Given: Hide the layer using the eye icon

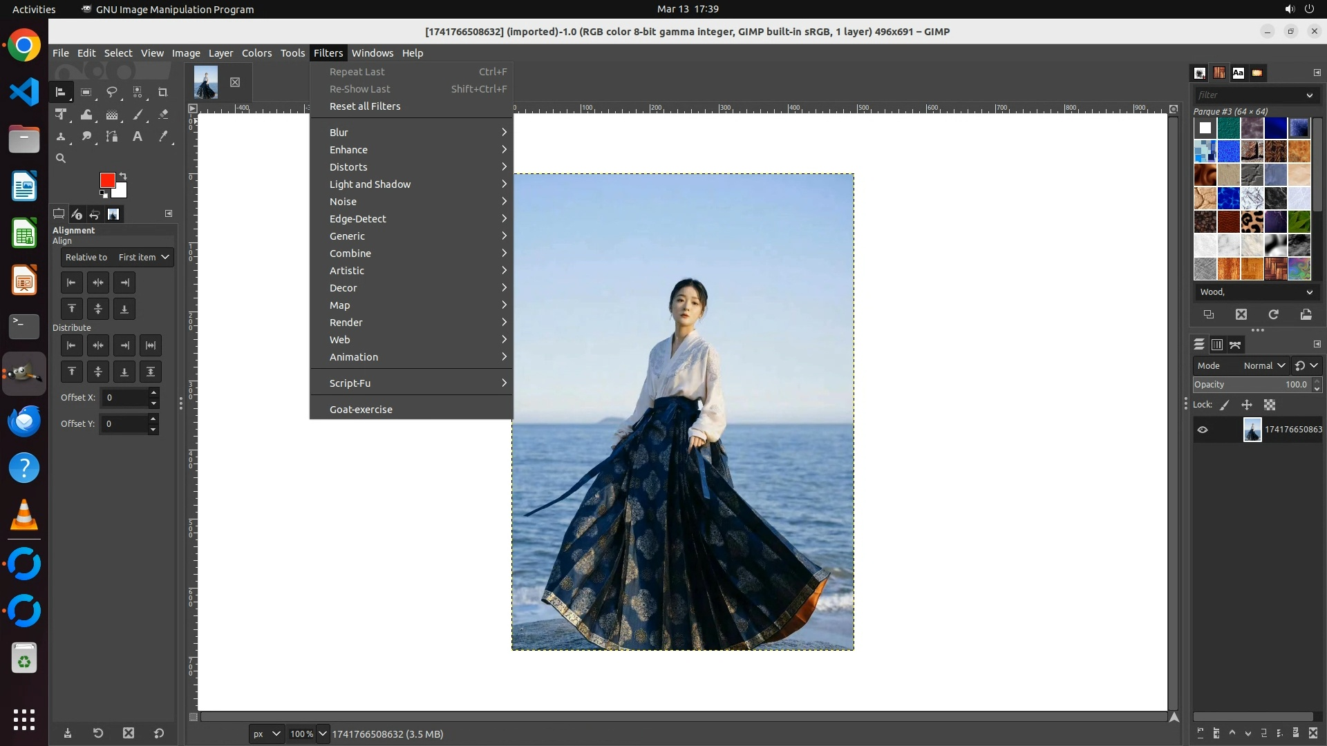Looking at the screenshot, I should coord(1203,430).
